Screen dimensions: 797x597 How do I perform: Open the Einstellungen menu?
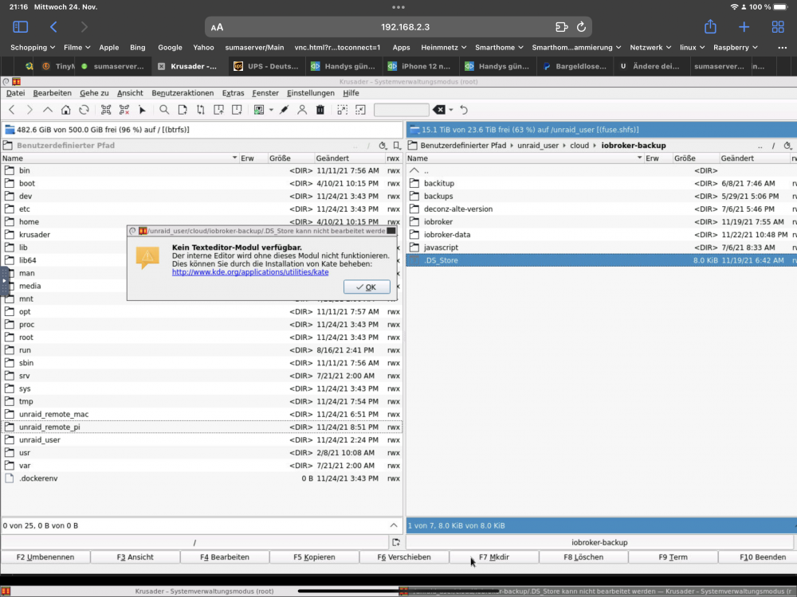(311, 93)
